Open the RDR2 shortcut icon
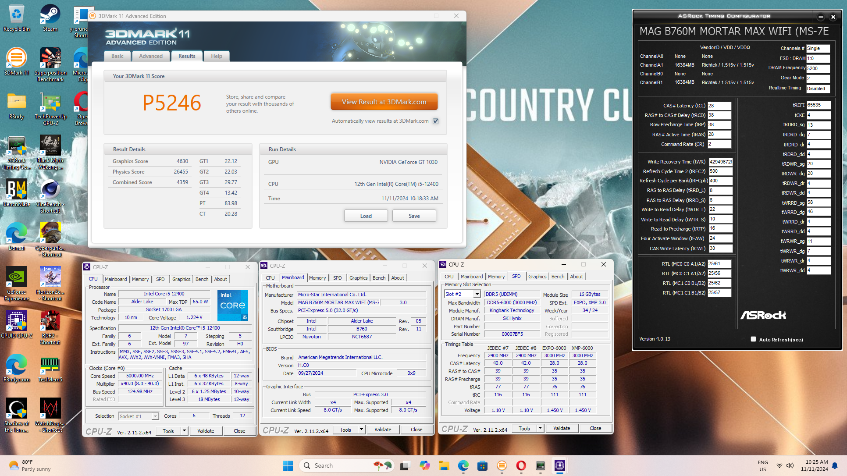Viewport: 847px width, 476px height. 50,327
